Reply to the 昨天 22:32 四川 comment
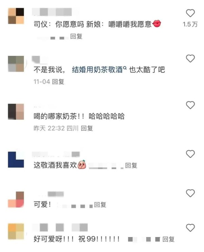This screenshot has width=204, height=252. (x=87, y=128)
